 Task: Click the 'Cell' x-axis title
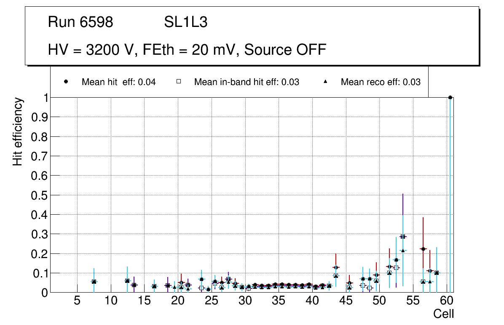pyautogui.click(x=443, y=314)
